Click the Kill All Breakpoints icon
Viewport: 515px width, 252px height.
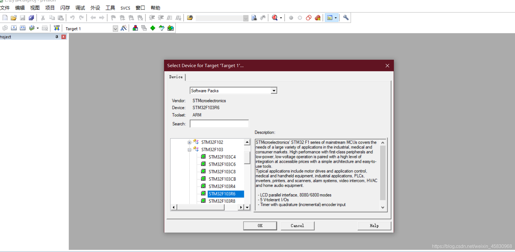[x=318, y=18]
